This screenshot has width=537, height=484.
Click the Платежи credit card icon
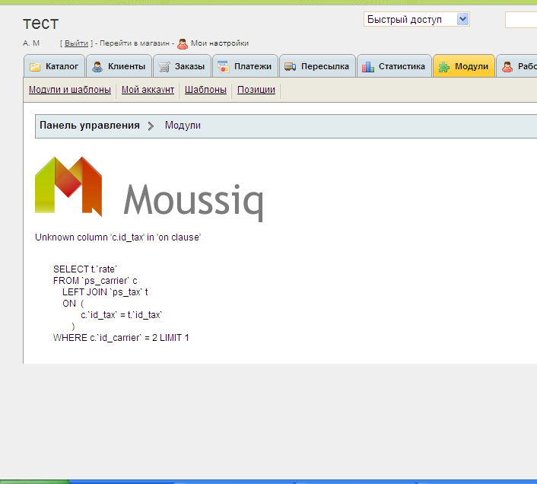224,67
